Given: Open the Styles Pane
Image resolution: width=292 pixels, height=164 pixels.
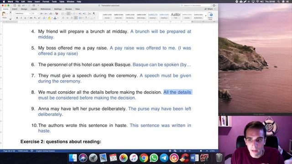Looking at the screenshot, I should (x=211, y=16).
